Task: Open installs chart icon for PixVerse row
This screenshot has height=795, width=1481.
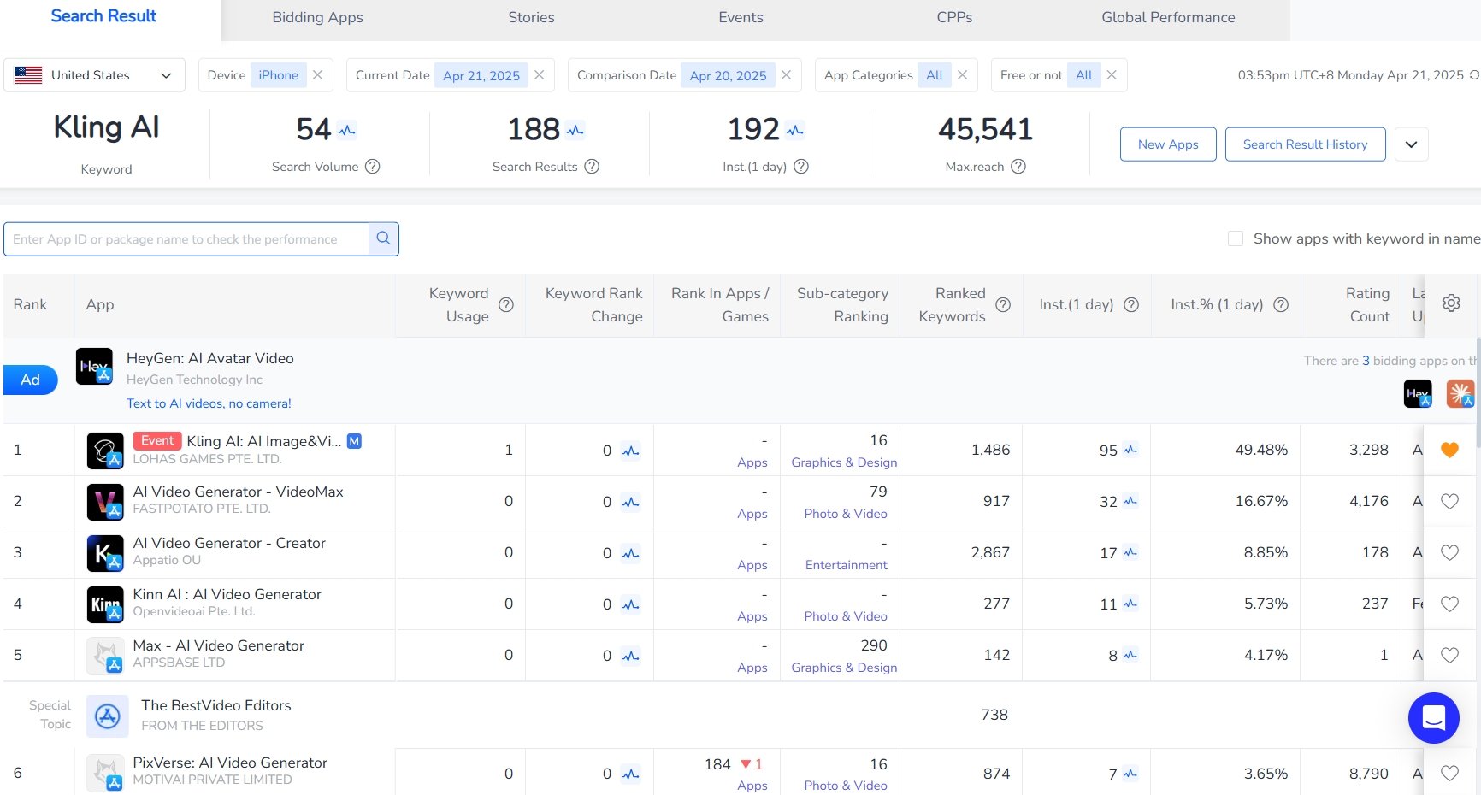Action: pyautogui.click(x=1130, y=774)
